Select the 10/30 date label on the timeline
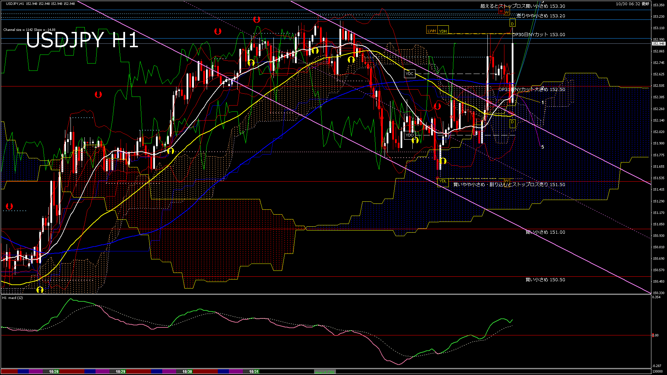This screenshot has height=375, width=667. click(187, 371)
